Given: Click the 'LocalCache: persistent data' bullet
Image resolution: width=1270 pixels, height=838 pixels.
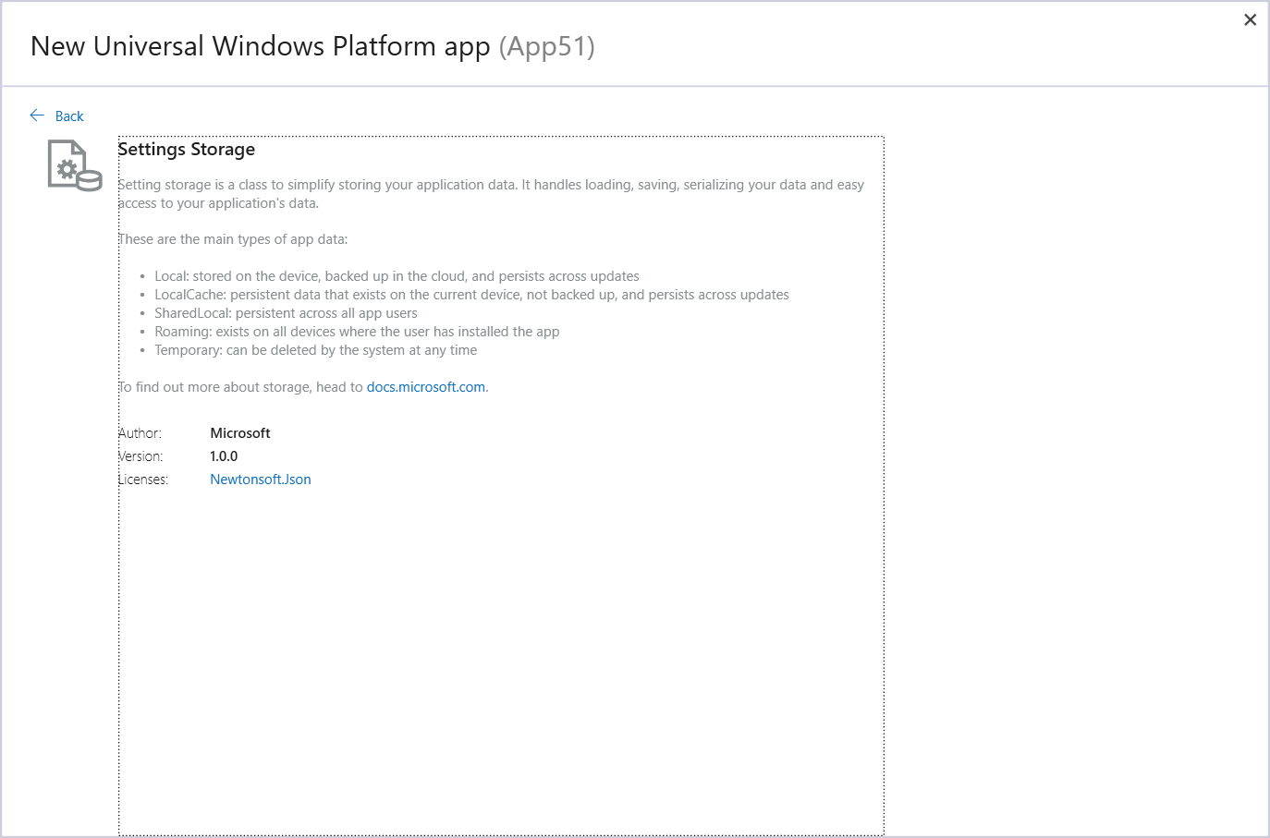Looking at the screenshot, I should tap(472, 295).
